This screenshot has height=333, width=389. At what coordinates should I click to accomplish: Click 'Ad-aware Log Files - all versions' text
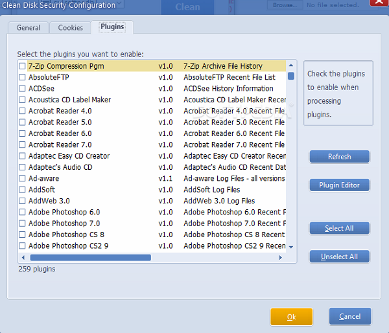pos(234,178)
